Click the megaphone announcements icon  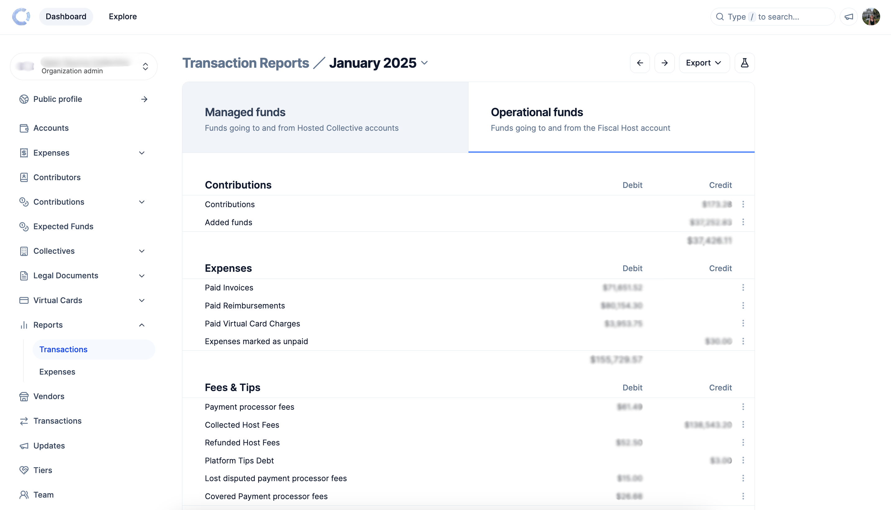pos(849,16)
